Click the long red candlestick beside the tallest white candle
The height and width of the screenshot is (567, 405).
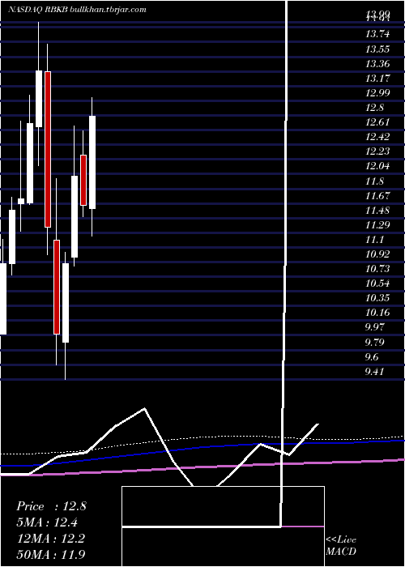[48, 149]
